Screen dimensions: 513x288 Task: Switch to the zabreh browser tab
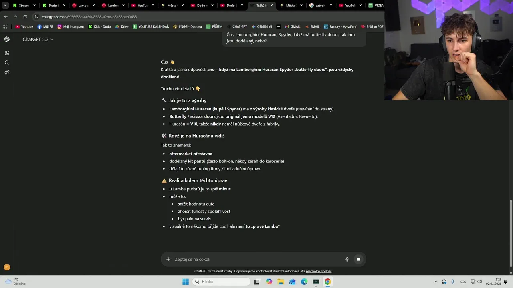tap(321, 6)
